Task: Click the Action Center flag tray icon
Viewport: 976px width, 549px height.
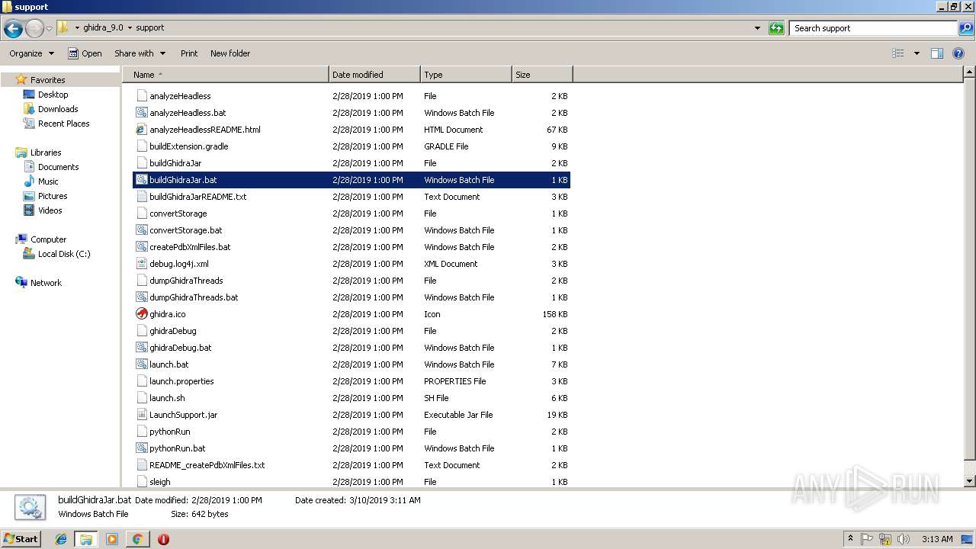Action: pyautogui.click(x=868, y=539)
